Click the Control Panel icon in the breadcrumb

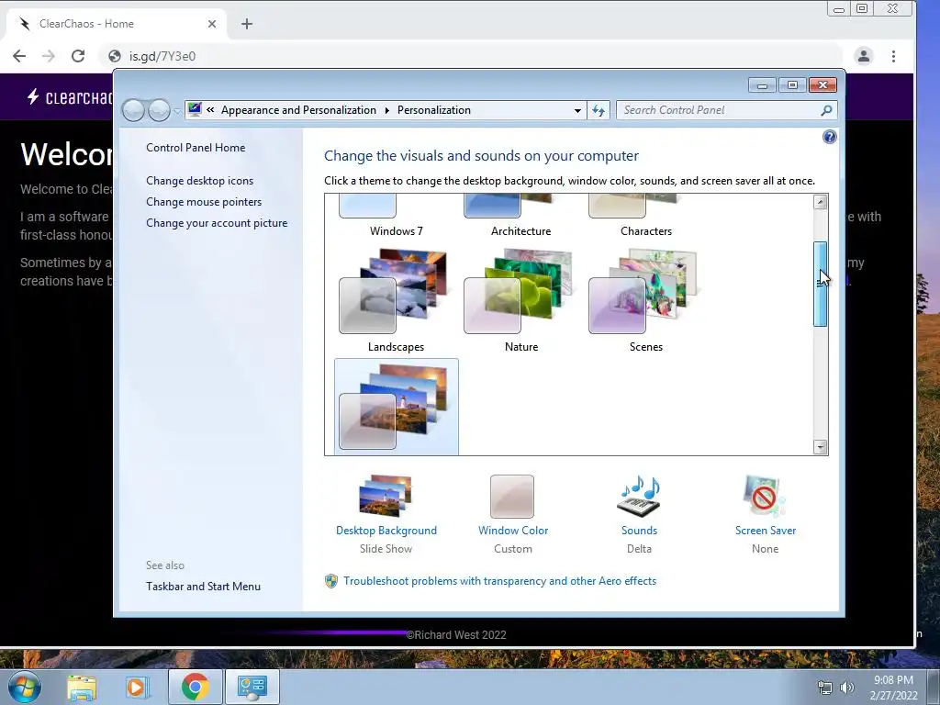195,110
